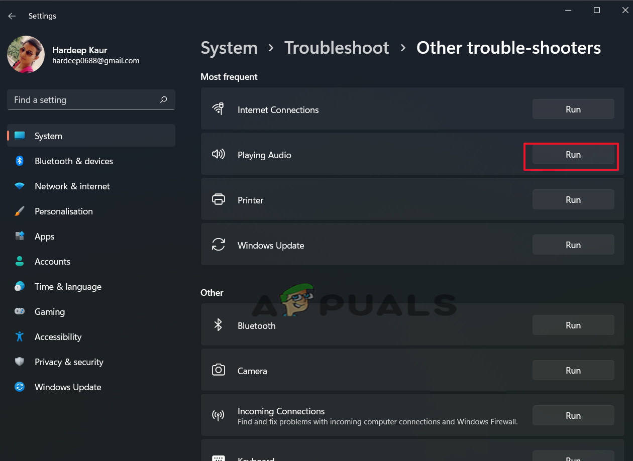Run the Camera troubleshooter

coord(573,371)
